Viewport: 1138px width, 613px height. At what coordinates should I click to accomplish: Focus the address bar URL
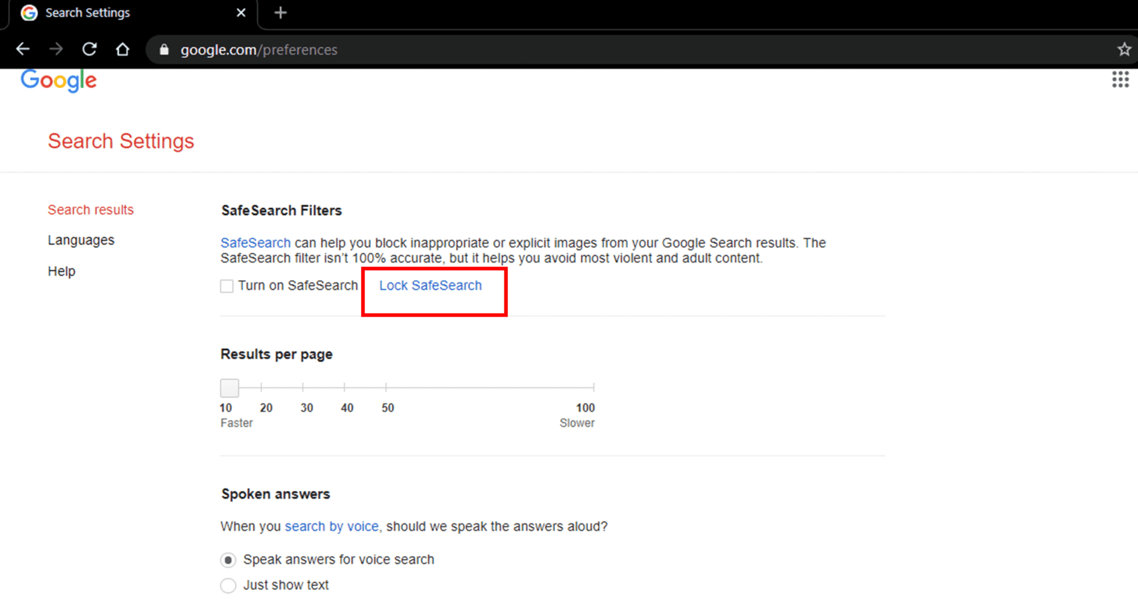tap(259, 49)
